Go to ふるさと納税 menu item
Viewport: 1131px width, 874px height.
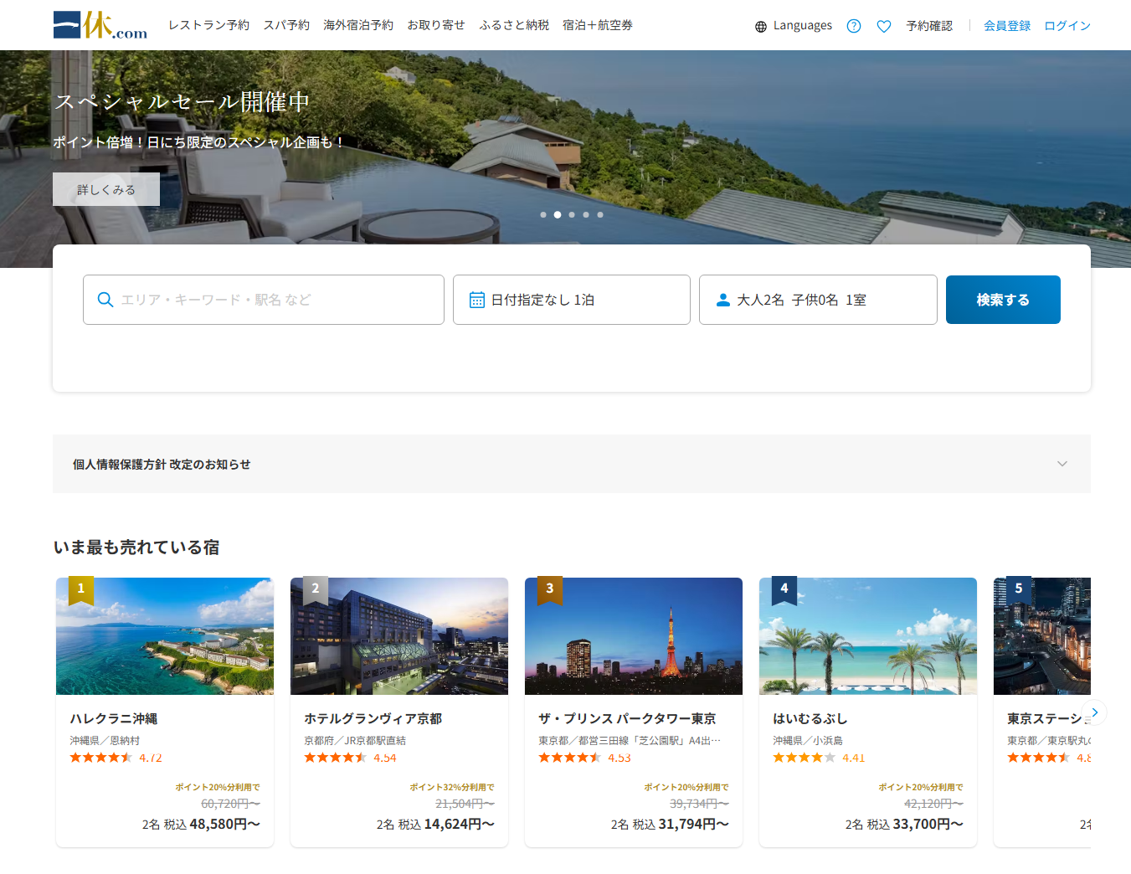513,25
